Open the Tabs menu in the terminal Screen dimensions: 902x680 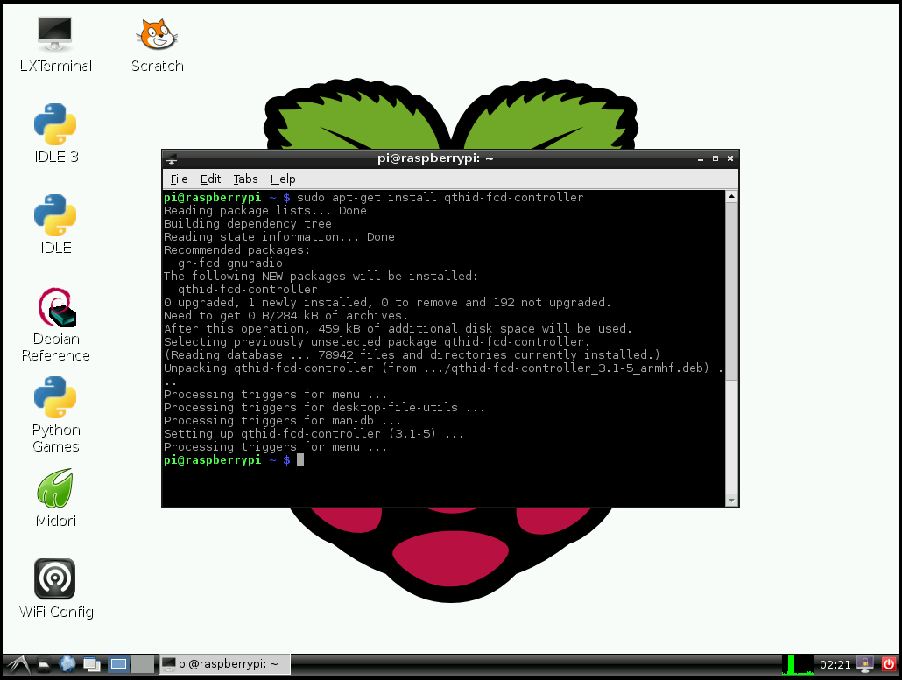245,179
